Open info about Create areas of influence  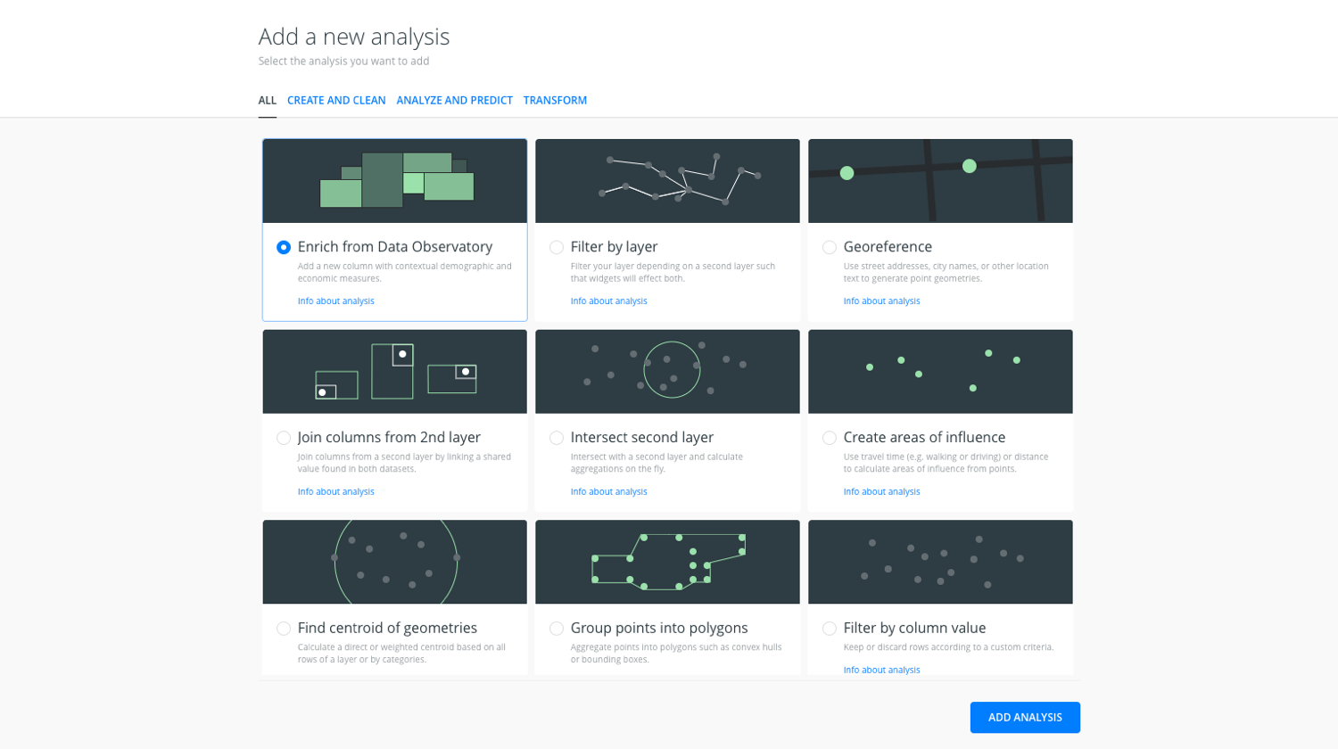pyautogui.click(x=882, y=491)
